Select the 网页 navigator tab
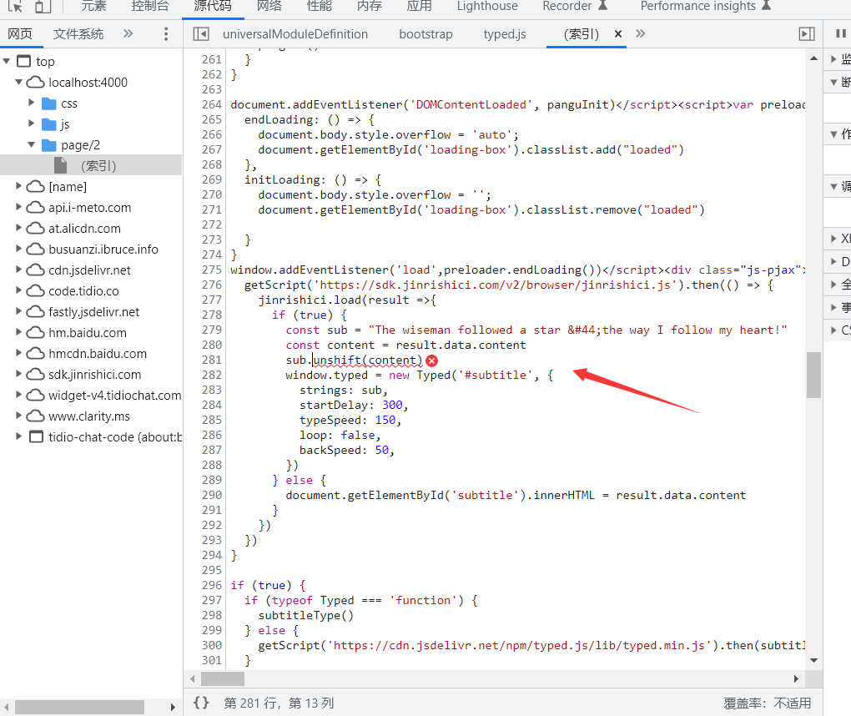 (x=20, y=34)
